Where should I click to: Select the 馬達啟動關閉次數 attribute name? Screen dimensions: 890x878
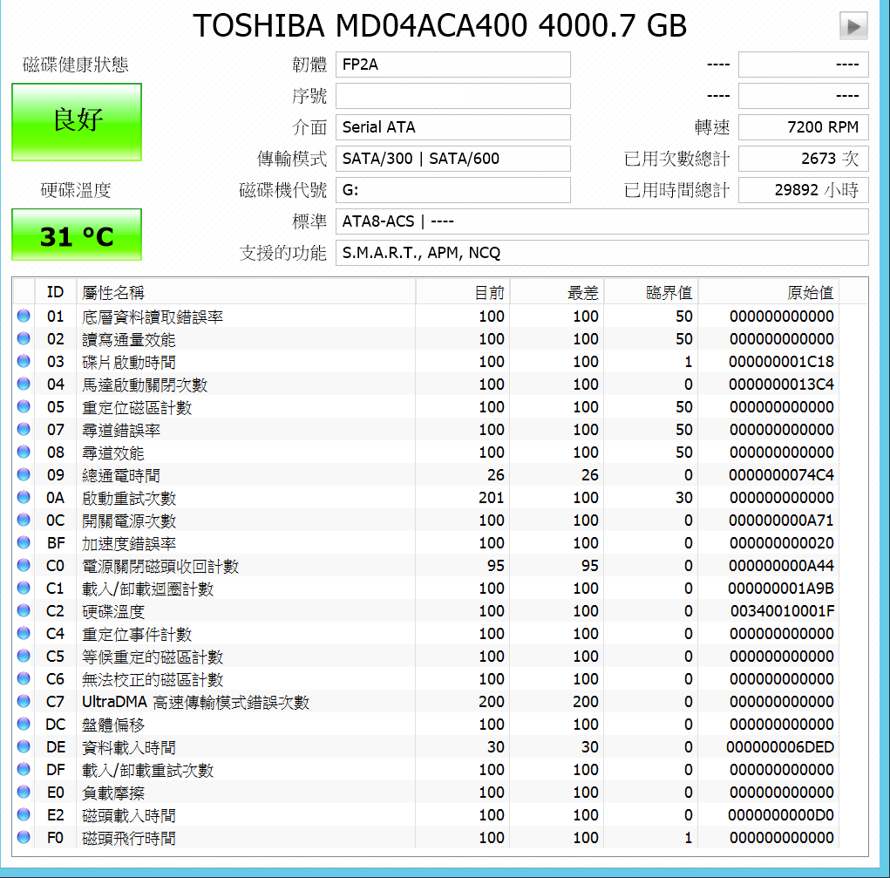[145, 385]
